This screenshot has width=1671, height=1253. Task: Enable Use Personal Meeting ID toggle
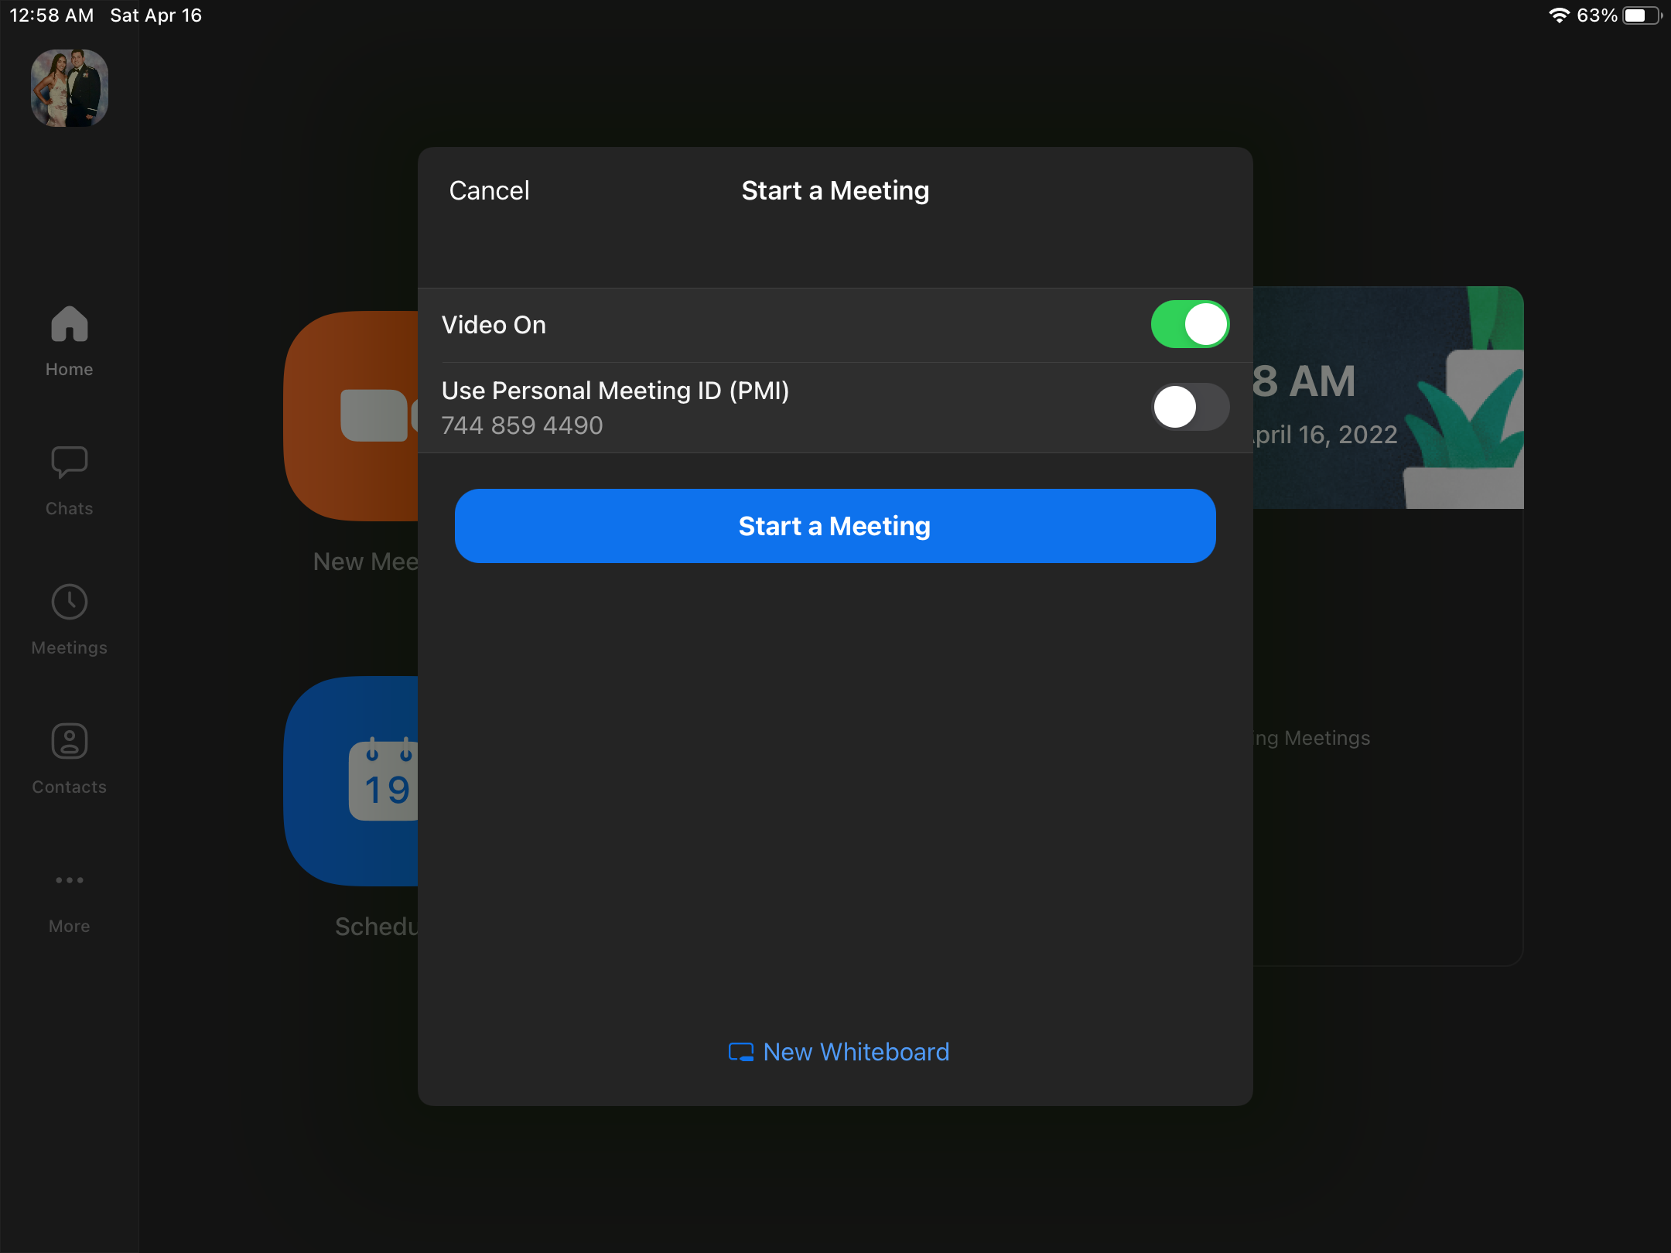(x=1189, y=407)
